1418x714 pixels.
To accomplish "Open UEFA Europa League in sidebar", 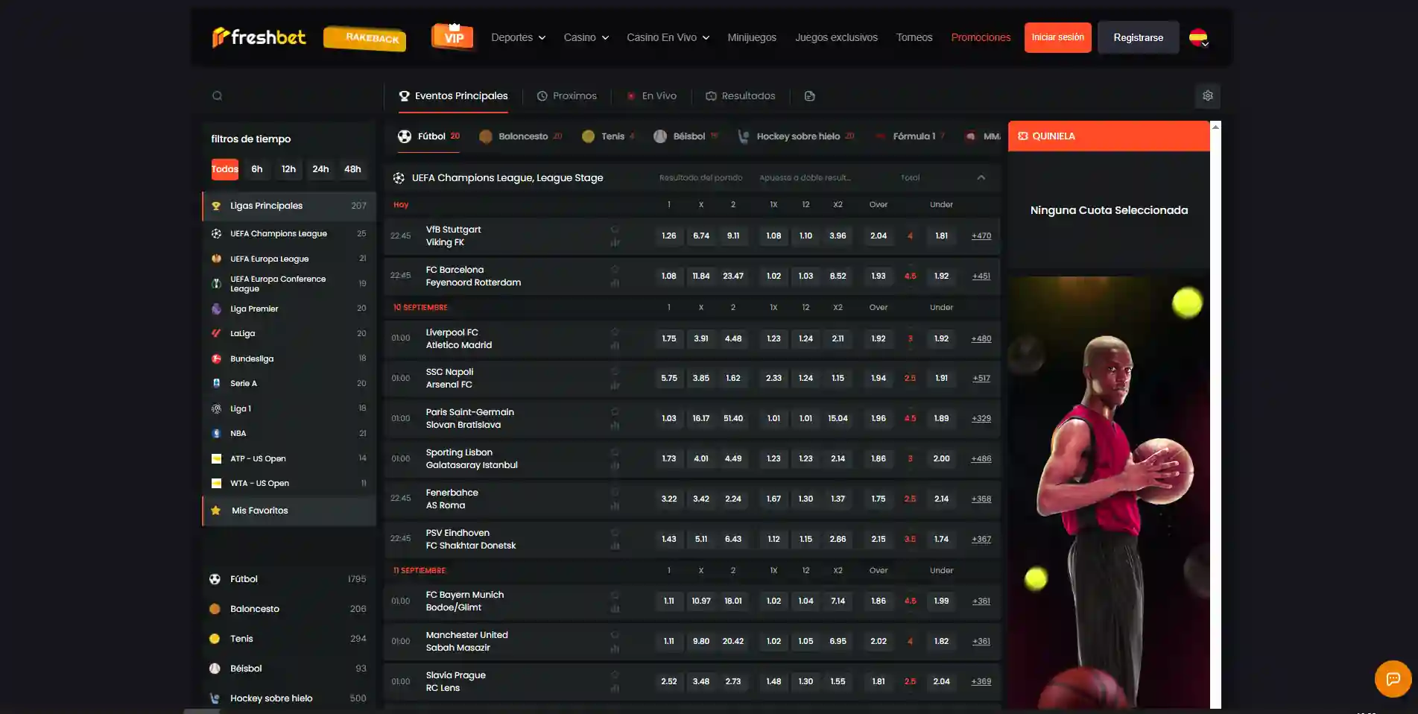I will pos(289,259).
